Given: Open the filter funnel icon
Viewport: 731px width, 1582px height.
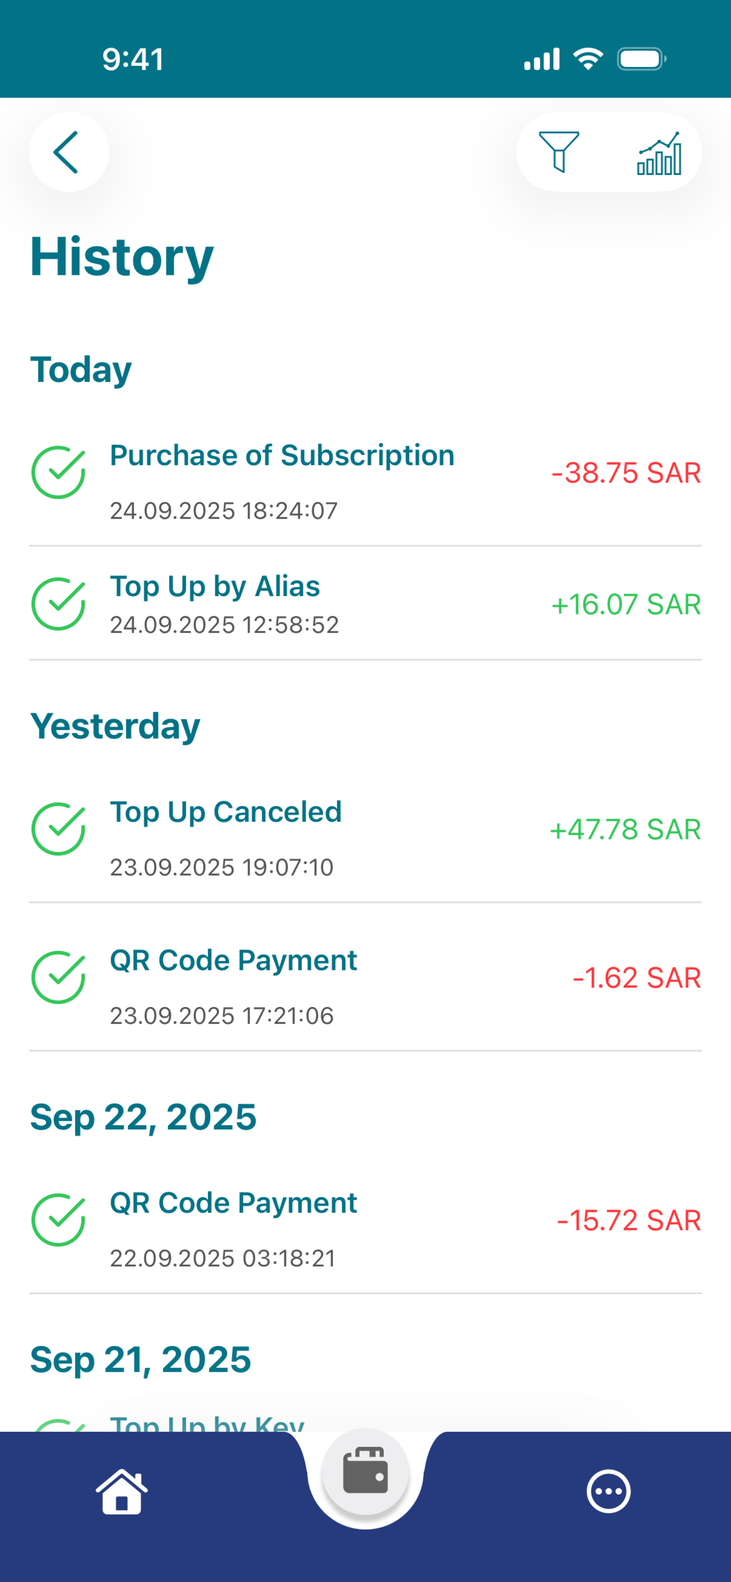Looking at the screenshot, I should 559,152.
